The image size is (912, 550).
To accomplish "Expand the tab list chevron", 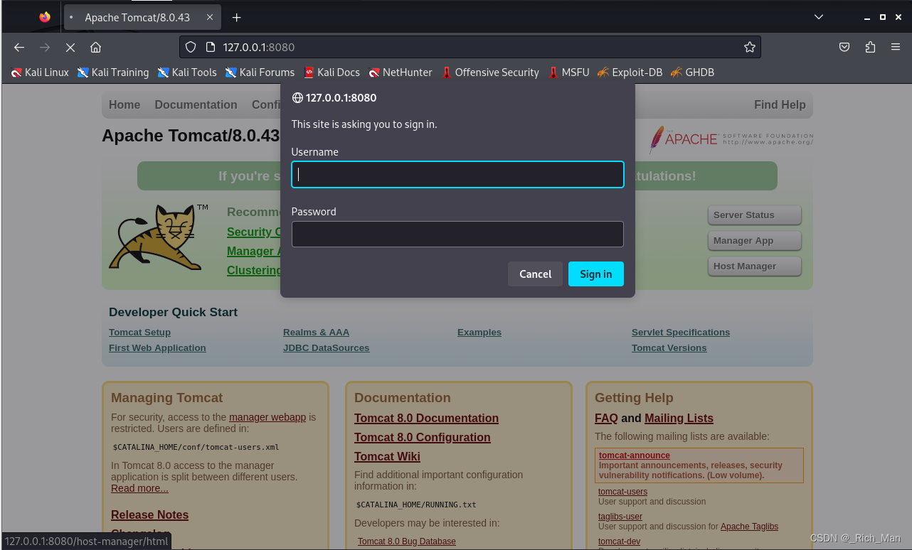I will 818,16.
